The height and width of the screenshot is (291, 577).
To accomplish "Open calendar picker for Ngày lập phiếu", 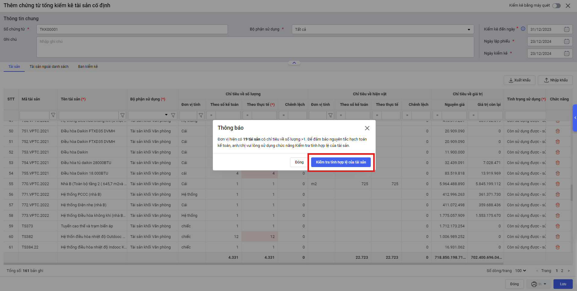I will 566,41.
